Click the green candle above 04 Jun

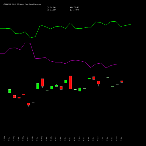point(80,90)
